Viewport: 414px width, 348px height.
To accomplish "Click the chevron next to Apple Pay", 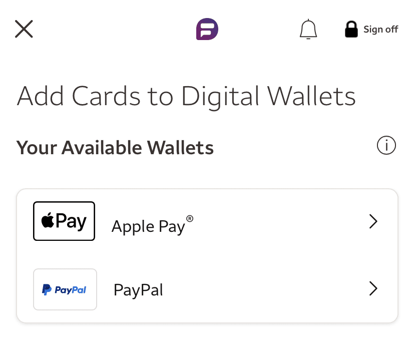I will point(373,221).
